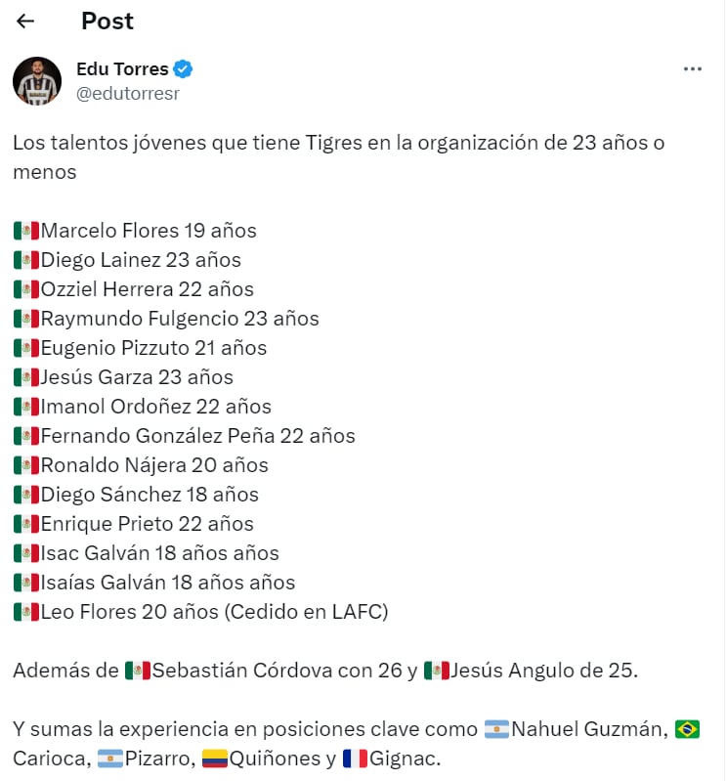Click the Colombian flag before Quiñones
This screenshot has height=781, width=727.
click(x=215, y=759)
